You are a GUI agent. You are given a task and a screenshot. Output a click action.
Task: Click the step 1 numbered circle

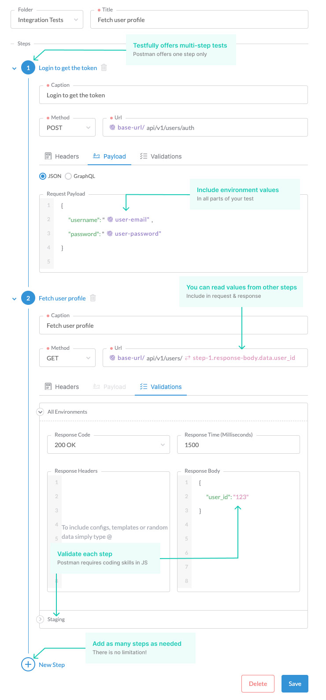pos(28,68)
